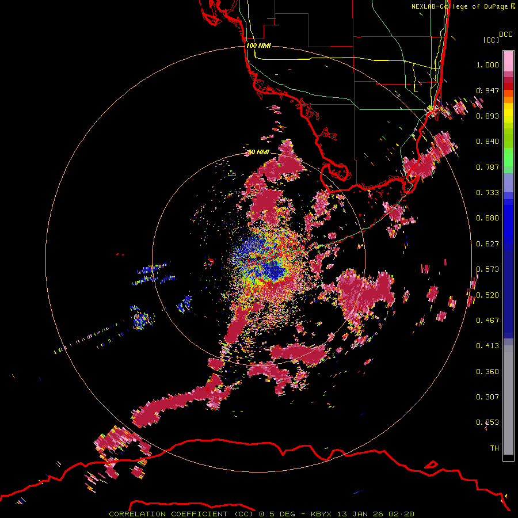Pick the bright blue swatch near 0.680
Viewport: 518px width, 518px height.
point(508,222)
